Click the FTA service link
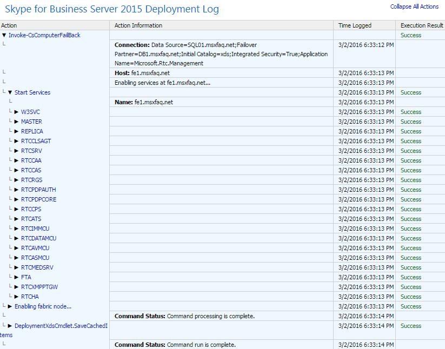 pos(26,277)
